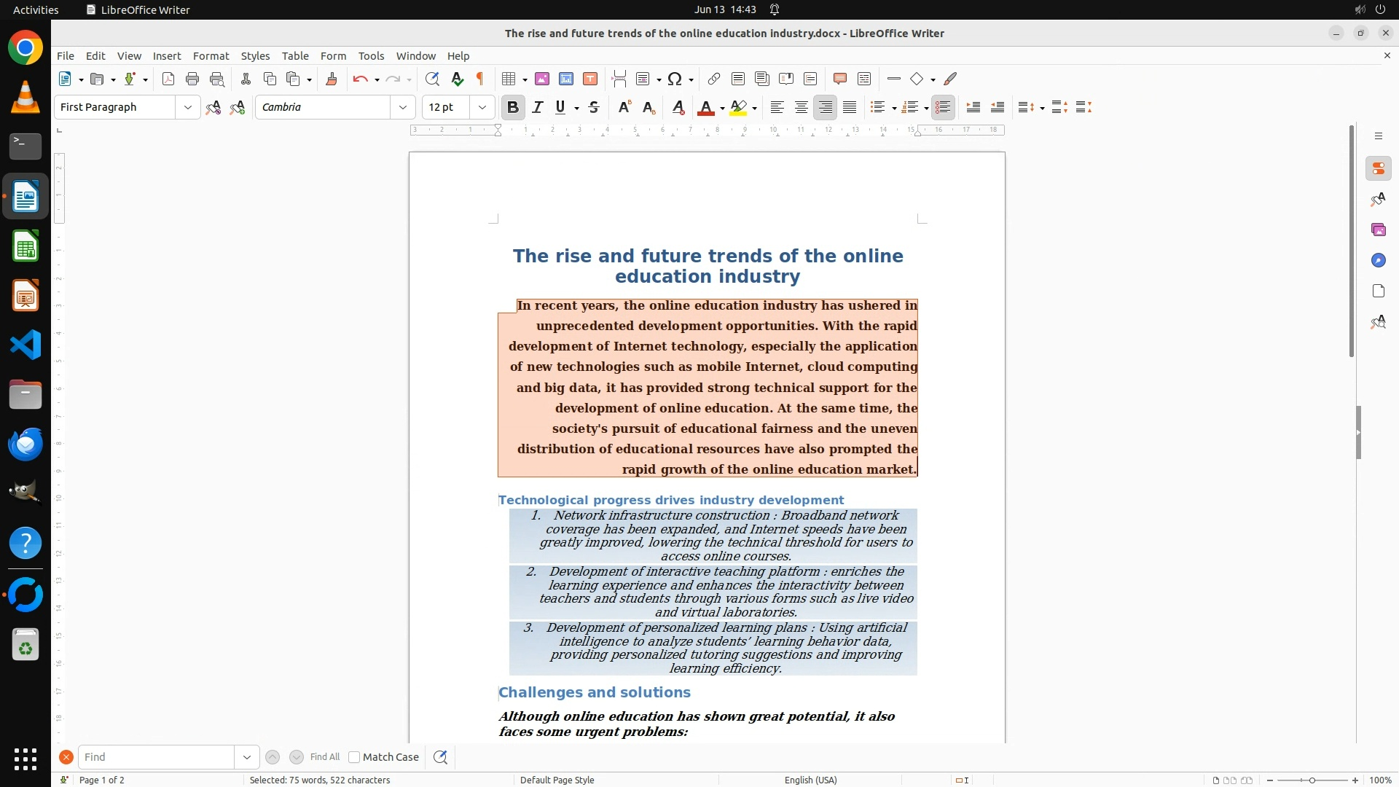Click the Find All button
Viewport: 1399px width, 787px height.
(325, 757)
